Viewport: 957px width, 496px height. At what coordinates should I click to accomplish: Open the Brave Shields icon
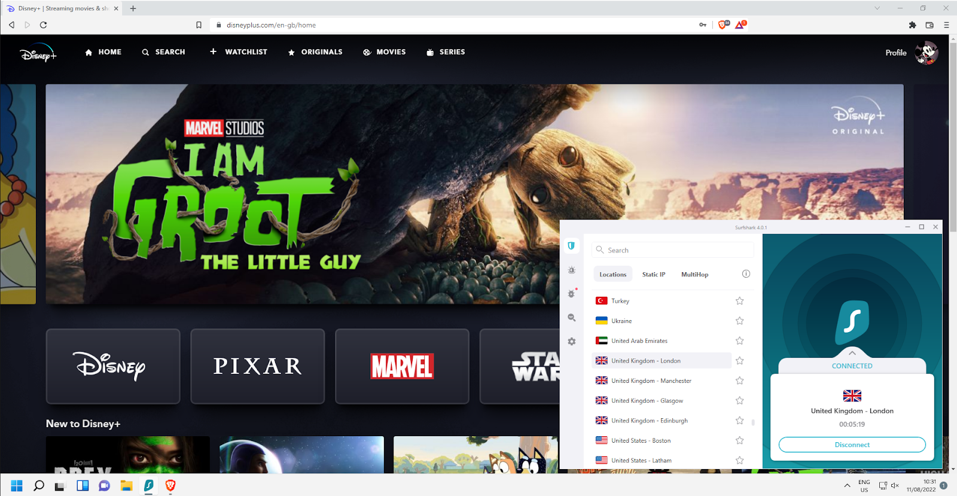tap(723, 25)
